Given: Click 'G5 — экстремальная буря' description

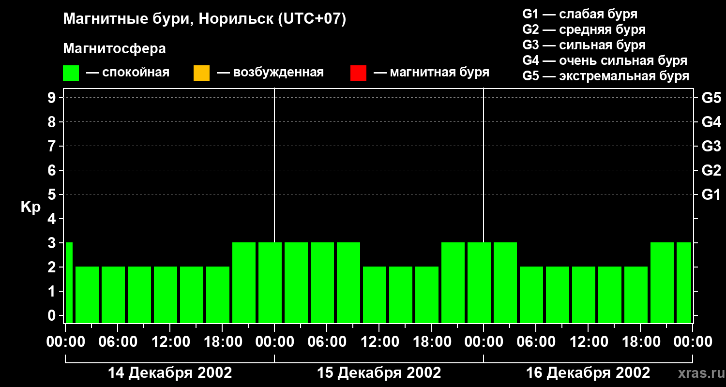Looking at the screenshot, I should (605, 76).
